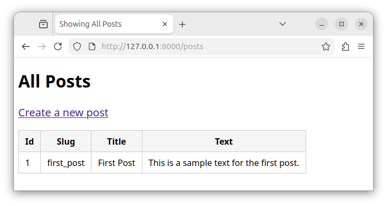Expand the list all tabs chevron
This screenshot has width=387, height=206.
click(283, 24)
